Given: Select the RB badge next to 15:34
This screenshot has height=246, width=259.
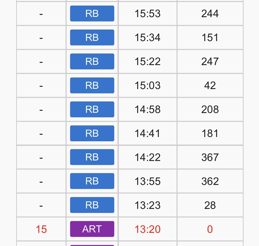Looking at the screenshot, I should click(x=92, y=38).
